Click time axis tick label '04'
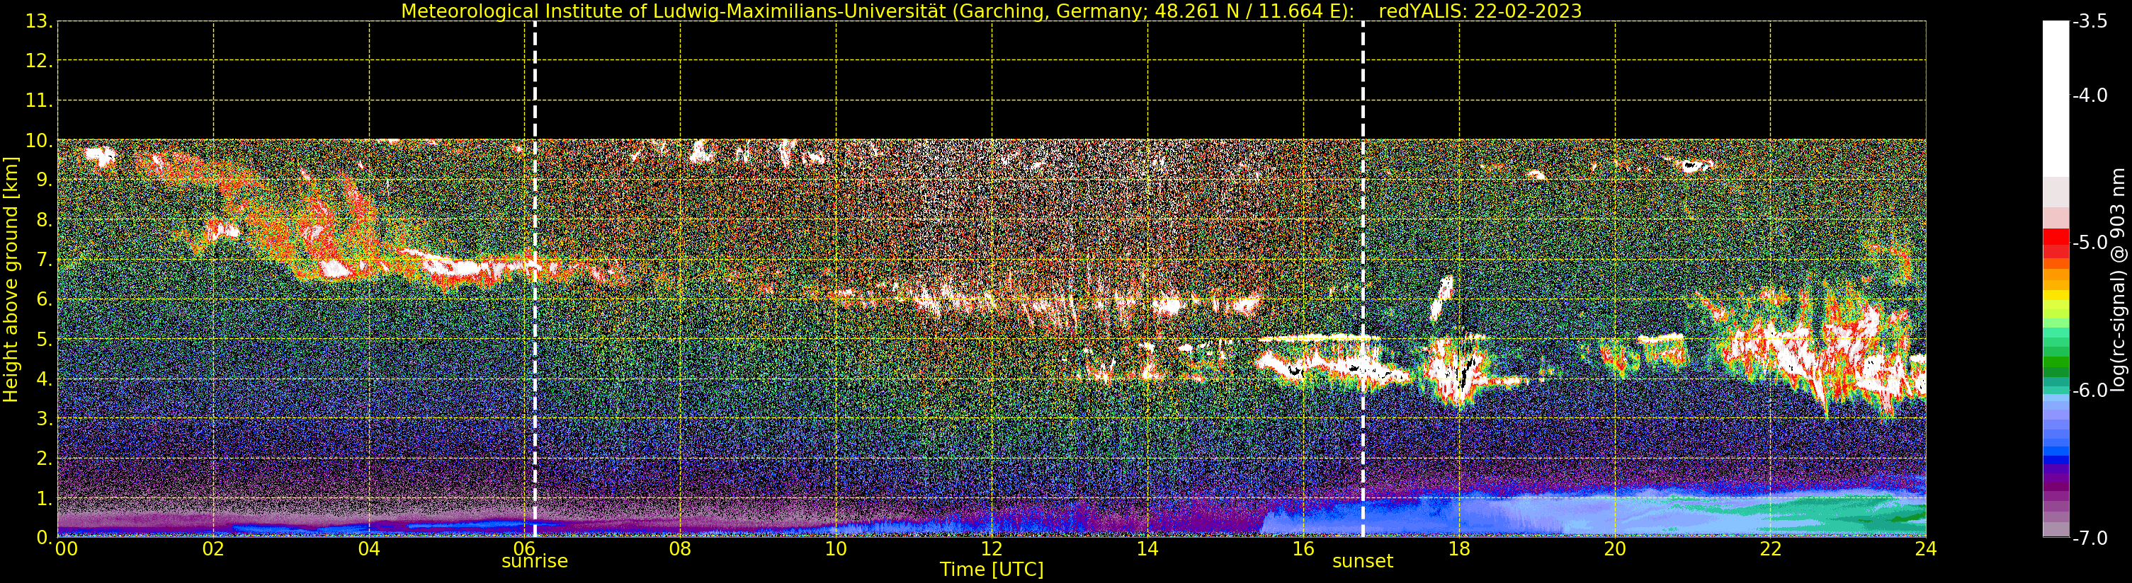 point(369,549)
